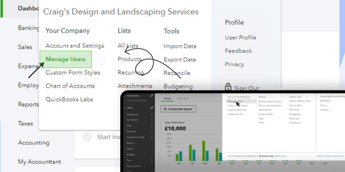Open Chart of Accounts in large menu
345x172 pixels.
pyautogui.click(x=70, y=86)
